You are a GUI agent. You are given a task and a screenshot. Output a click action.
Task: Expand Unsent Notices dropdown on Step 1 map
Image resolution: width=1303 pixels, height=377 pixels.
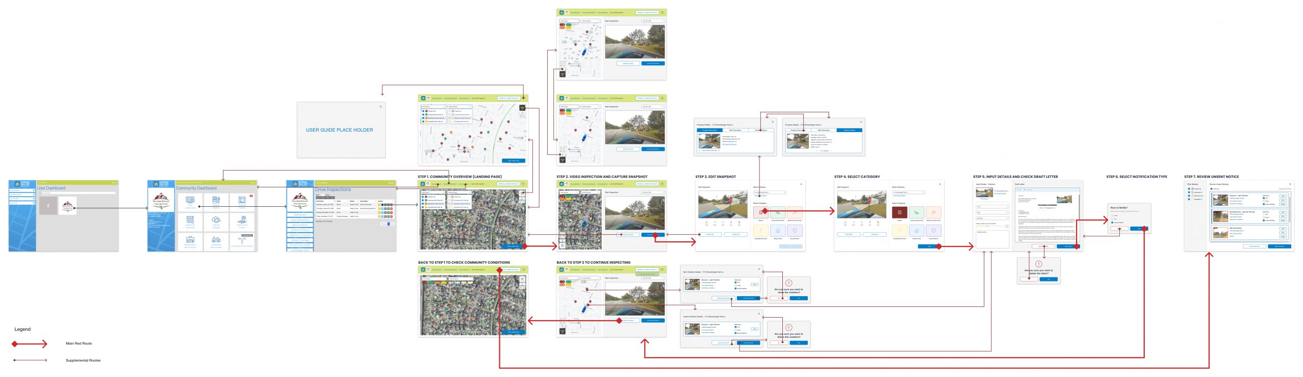pyautogui.click(x=460, y=192)
